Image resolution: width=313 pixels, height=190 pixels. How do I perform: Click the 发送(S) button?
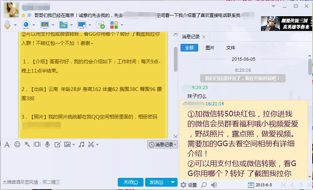tap(156, 182)
